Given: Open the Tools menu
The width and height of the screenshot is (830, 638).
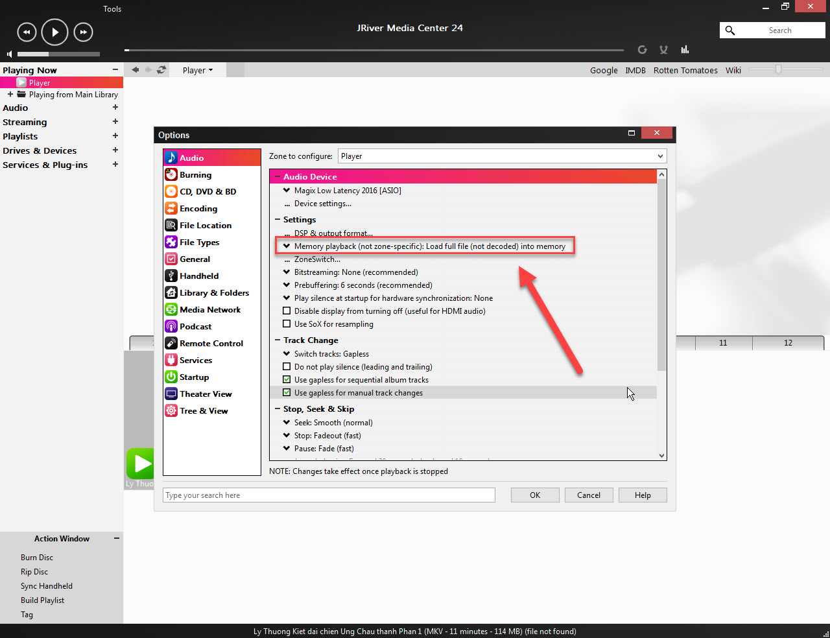Looking at the screenshot, I should coord(112,9).
